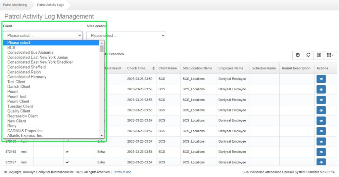
Task: Click scroll-down arrow in client dropdown list
Action: click(102, 136)
